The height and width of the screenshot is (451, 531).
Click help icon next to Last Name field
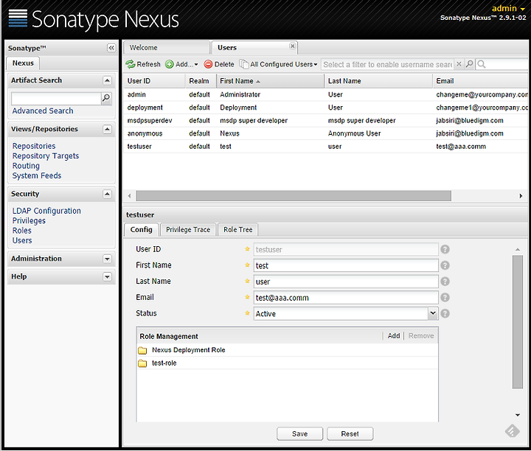point(445,282)
